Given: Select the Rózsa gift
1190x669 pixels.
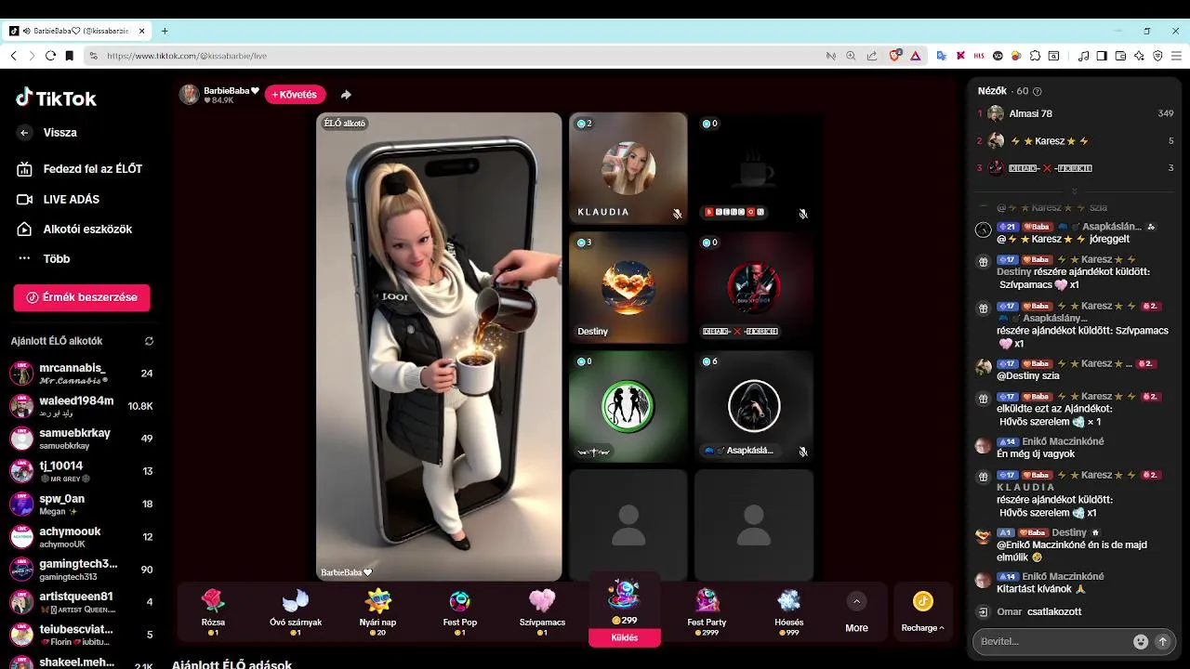Looking at the screenshot, I should click(x=213, y=611).
